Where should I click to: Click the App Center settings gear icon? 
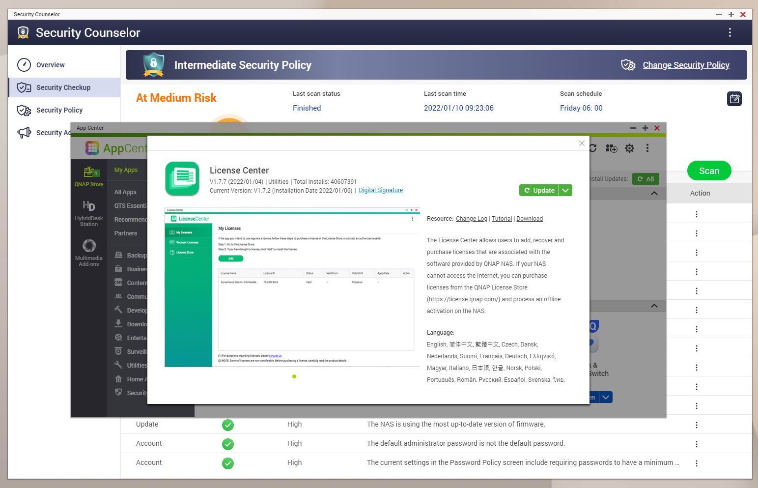click(x=629, y=148)
